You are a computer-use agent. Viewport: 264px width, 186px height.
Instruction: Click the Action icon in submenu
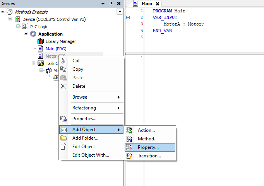pyautogui.click(x=129, y=130)
